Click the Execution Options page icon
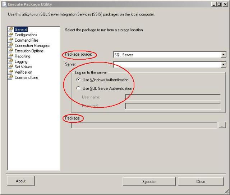Viewport: 230px width, 195px height. pos(10,51)
